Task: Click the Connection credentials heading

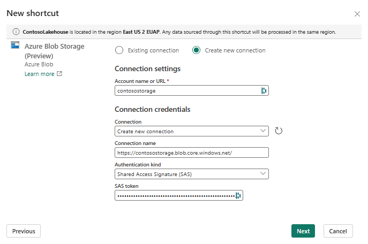Action: 153,109
